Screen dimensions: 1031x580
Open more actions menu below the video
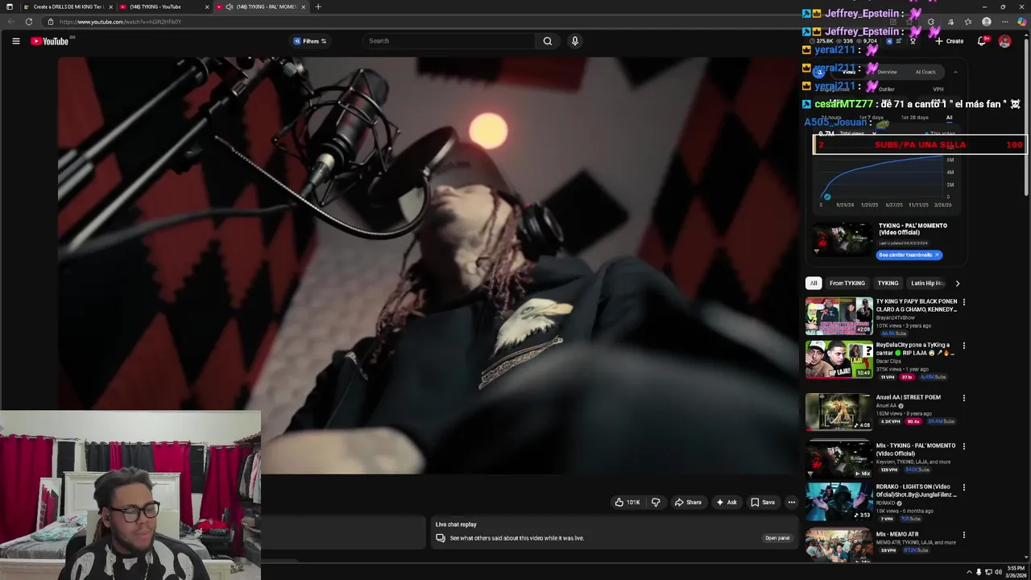[x=791, y=502]
